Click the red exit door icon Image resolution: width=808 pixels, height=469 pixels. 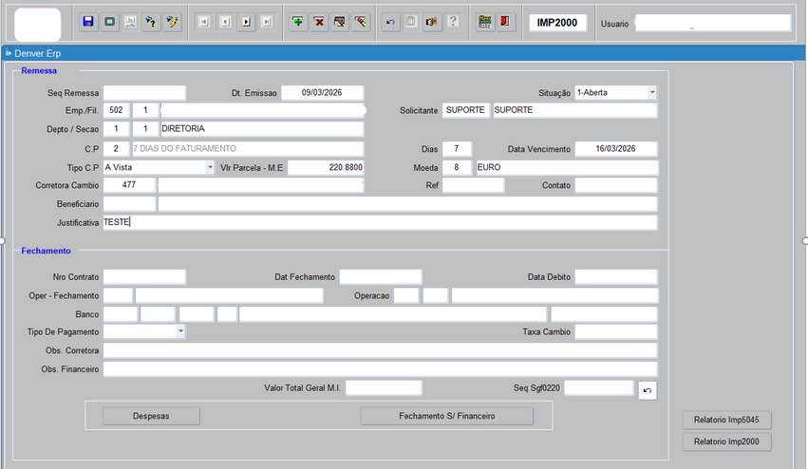[x=505, y=22]
